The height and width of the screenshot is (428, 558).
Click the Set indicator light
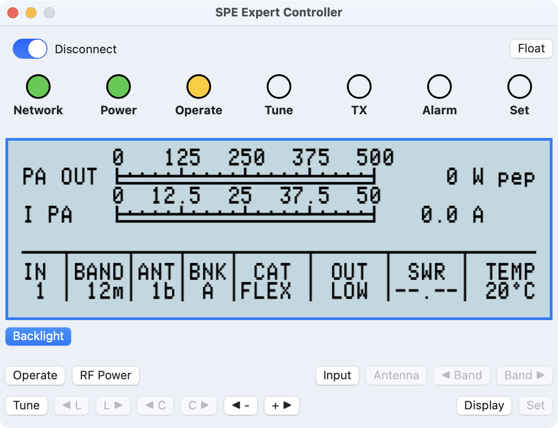(x=520, y=87)
